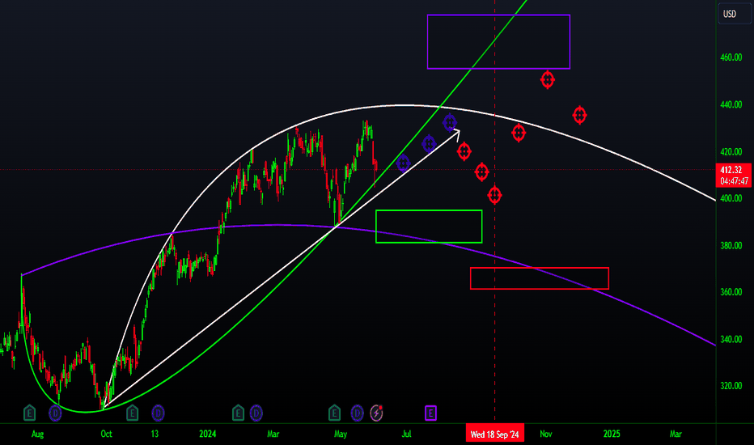Screen dimensions: 754x445
Task: Select the red target marker just right of the arrow tip
Action: (464, 152)
